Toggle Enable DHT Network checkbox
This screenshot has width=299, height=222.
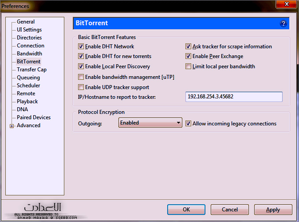tap(81, 47)
